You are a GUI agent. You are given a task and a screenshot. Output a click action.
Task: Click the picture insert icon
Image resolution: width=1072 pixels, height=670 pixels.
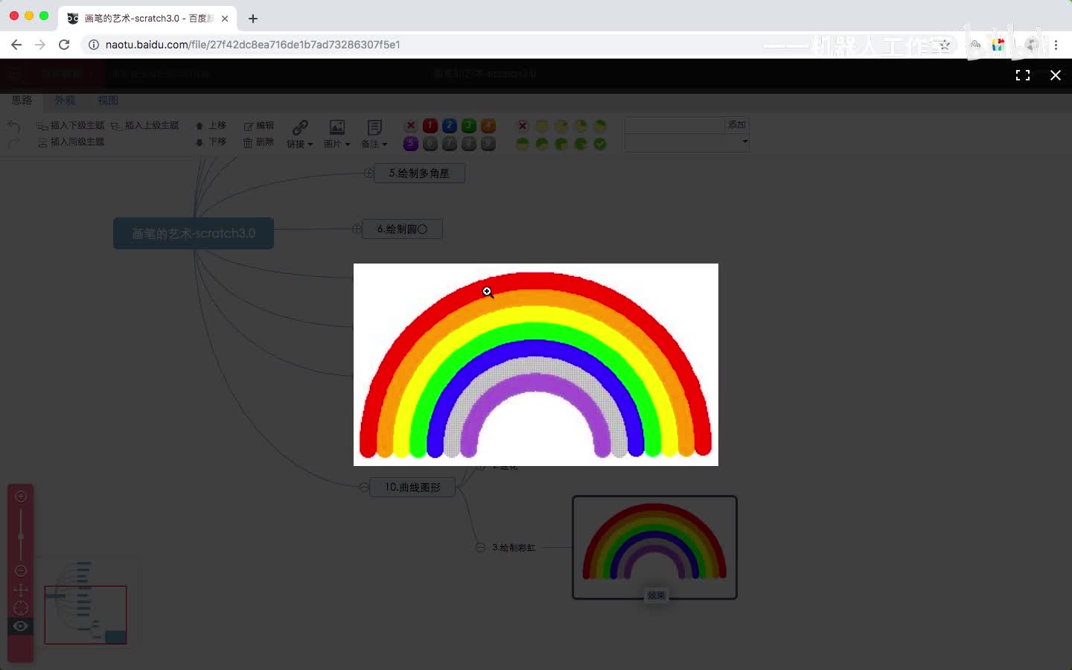coord(337,127)
